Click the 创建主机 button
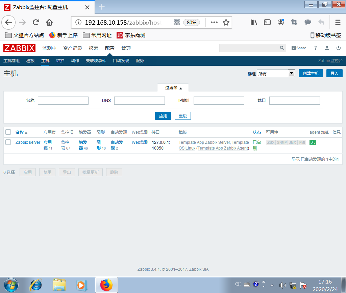The width and height of the screenshot is (346, 293). coord(311,73)
